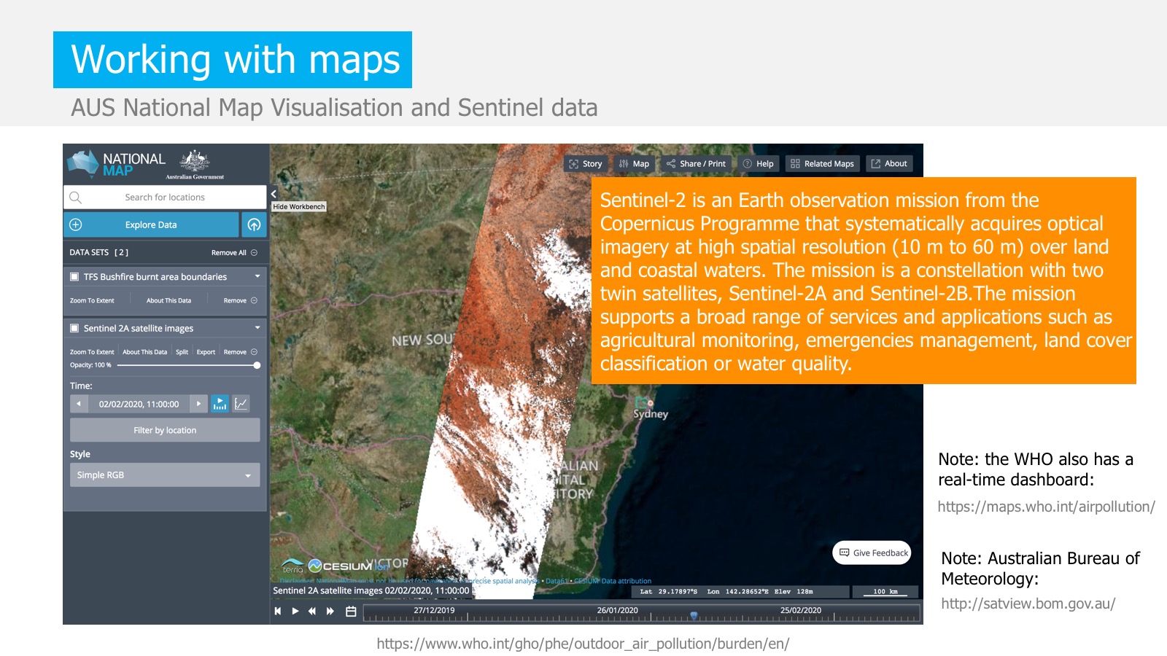Jump timeline to the start
1167x656 pixels.
point(278,612)
